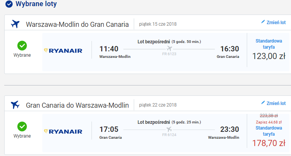The height and width of the screenshot is (156, 291).
Task: Click the Wybrane loty checkmark icon
Action: [x=9, y=4]
